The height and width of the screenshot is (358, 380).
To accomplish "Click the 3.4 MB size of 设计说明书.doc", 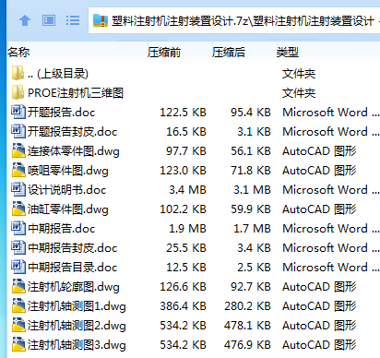I will [187, 190].
